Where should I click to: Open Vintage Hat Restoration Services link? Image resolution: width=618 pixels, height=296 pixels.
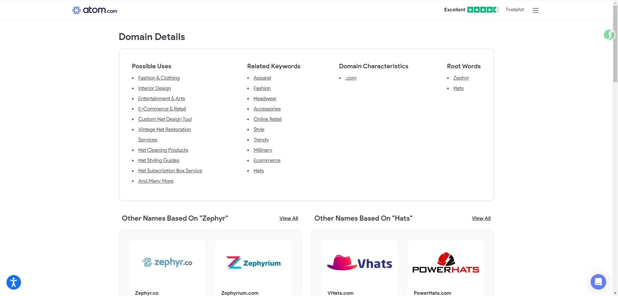(165, 134)
